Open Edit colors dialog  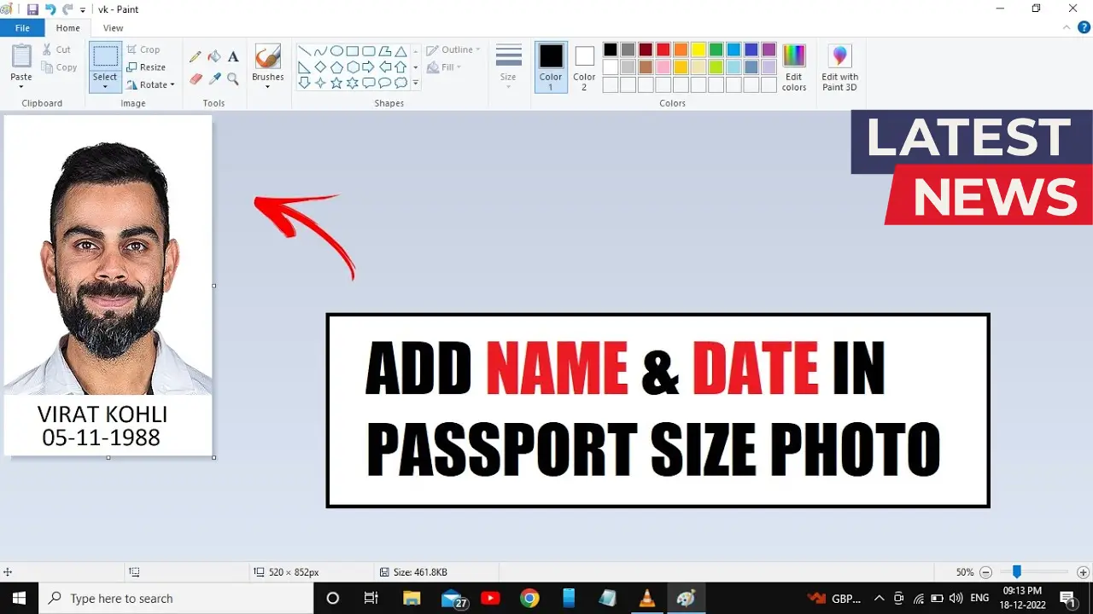(x=794, y=67)
